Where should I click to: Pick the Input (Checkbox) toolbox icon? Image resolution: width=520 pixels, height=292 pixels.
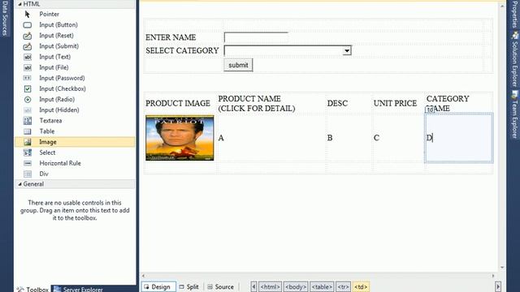28,88
